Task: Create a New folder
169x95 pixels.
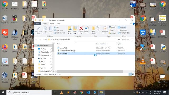Action: coord(93,30)
